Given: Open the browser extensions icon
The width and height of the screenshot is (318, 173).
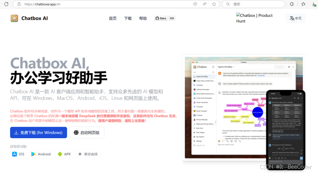Looking at the screenshot, I should coord(292,4).
